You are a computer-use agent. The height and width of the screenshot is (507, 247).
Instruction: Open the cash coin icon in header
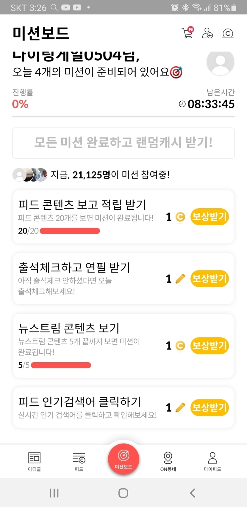pos(228,33)
